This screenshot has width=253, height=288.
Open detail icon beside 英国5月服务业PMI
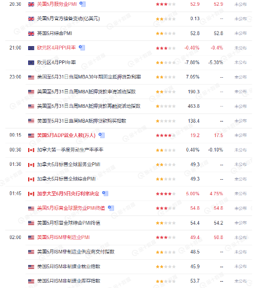(83, 4)
